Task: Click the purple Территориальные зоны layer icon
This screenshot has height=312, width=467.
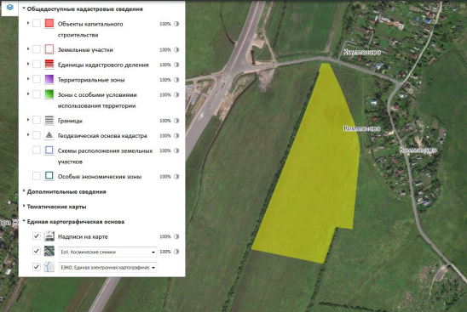Action: 49,79
